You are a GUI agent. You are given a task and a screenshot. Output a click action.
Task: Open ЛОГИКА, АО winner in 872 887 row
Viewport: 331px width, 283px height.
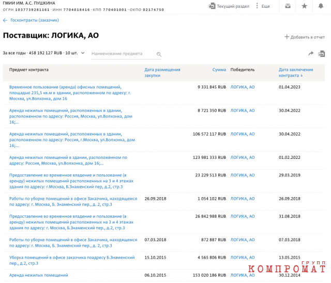click(x=243, y=240)
